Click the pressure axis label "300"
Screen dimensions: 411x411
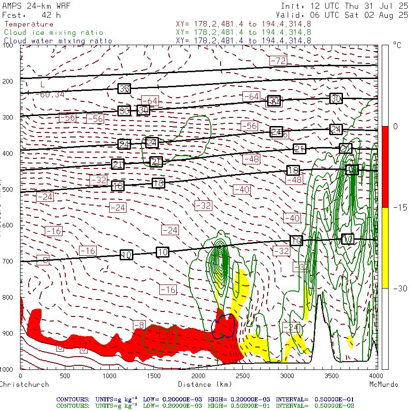pos(8,117)
